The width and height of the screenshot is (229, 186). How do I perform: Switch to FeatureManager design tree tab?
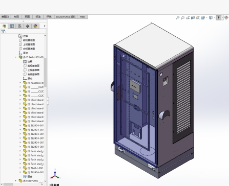[4, 26]
